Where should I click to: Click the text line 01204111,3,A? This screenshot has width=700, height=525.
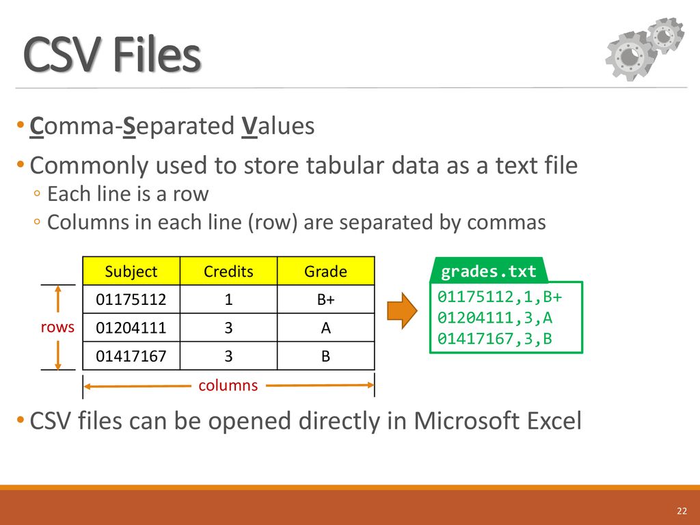[x=495, y=317]
